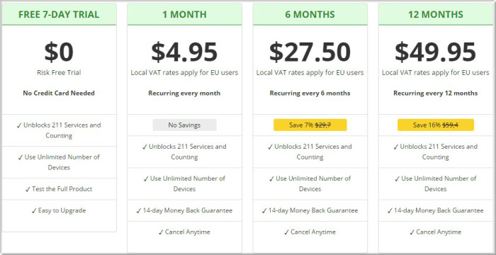
Task: Click the yellow Save 7% badge
Action: (x=310, y=125)
